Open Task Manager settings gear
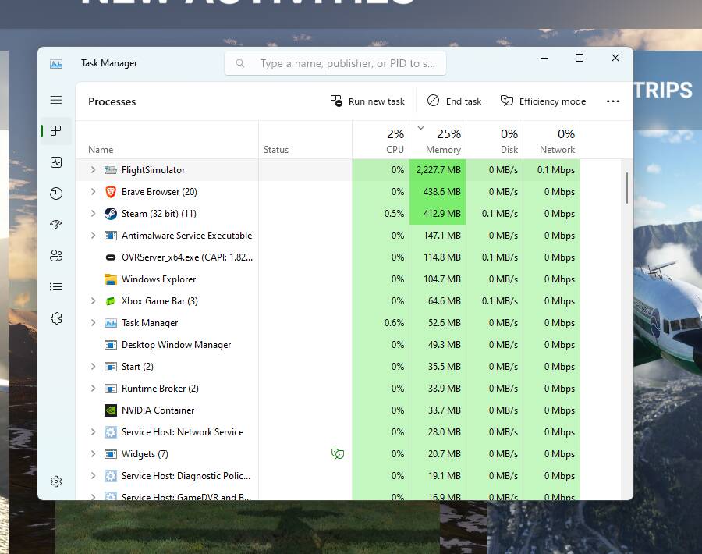Image resolution: width=702 pixels, height=554 pixels. tap(56, 481)
